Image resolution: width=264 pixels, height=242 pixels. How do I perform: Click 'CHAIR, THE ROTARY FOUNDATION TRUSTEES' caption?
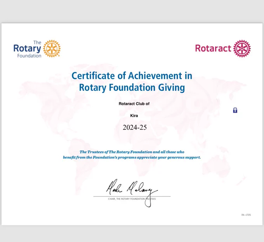pyautogui.click(x=132, y=199)
